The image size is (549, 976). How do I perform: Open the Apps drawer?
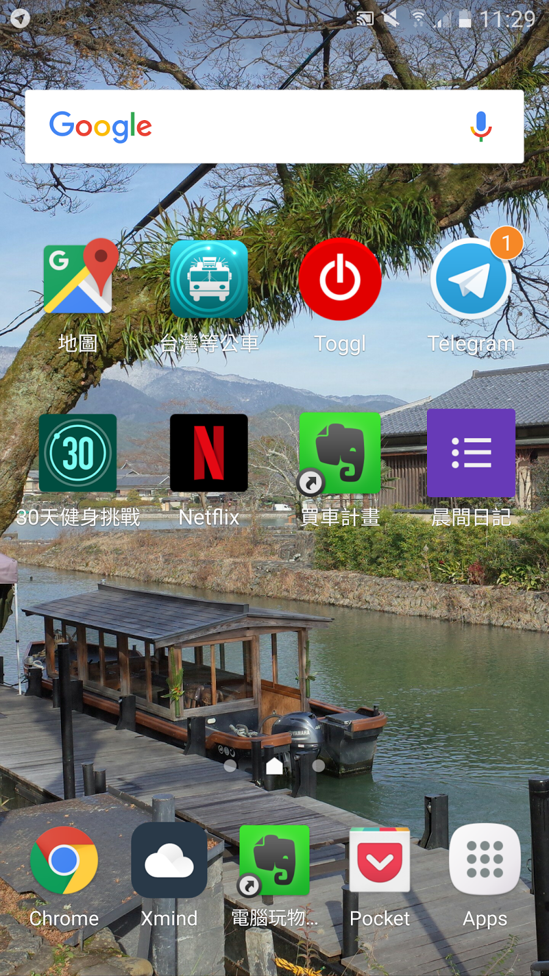coord(485,860)
